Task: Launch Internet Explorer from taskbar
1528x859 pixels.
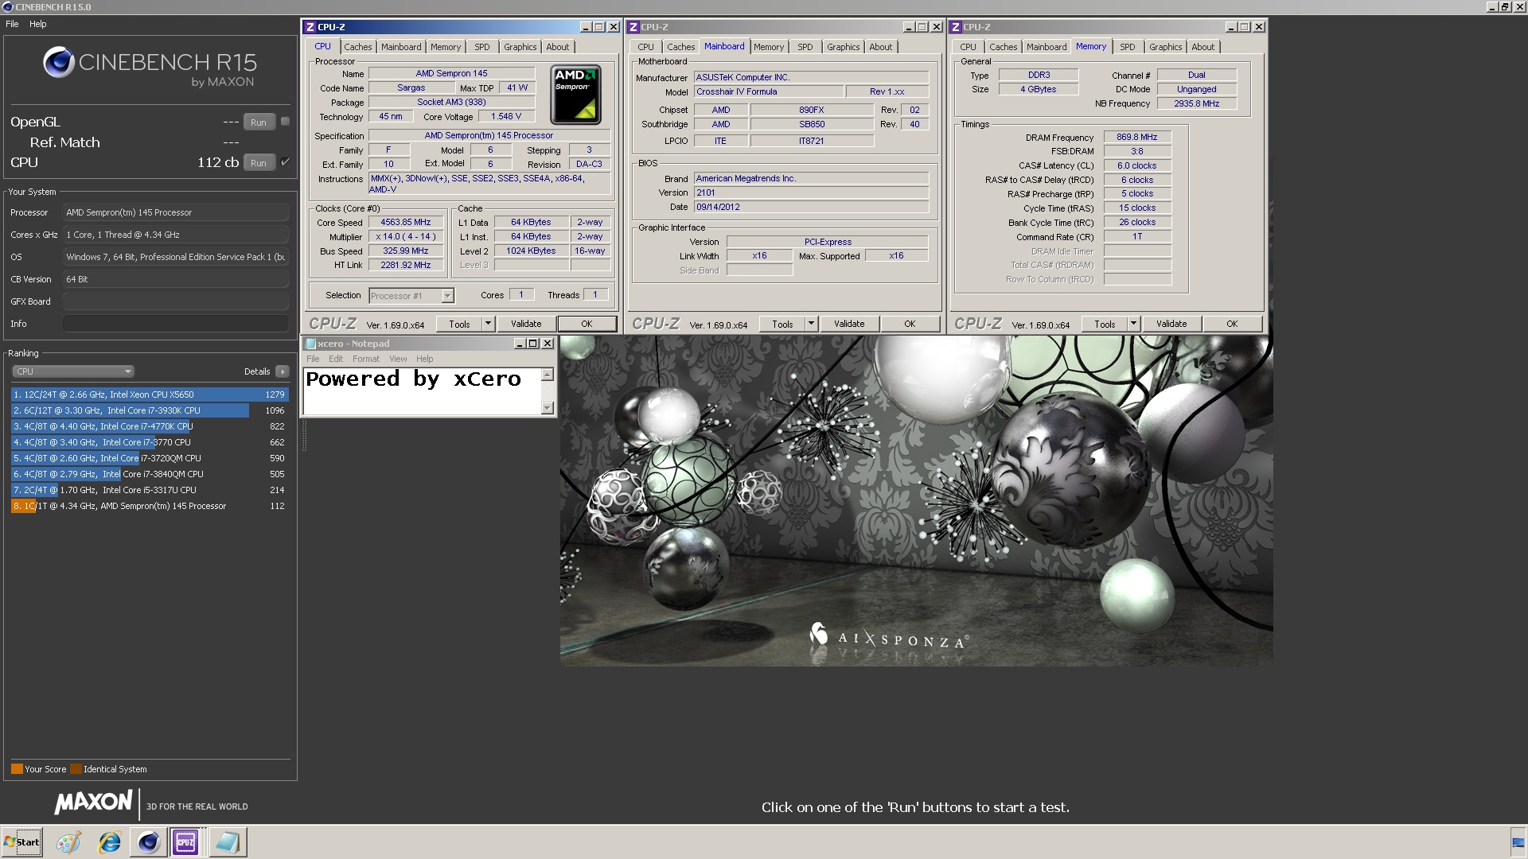Action: coord(109,842)
